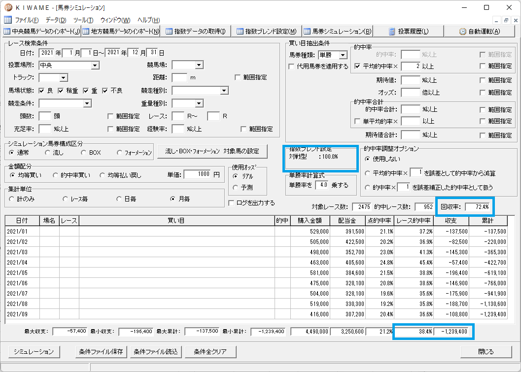Click the シミュレーション button
The image size is (521, 372).
[34, 352]
